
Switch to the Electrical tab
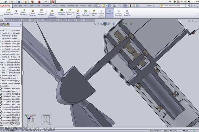[62, 20]
